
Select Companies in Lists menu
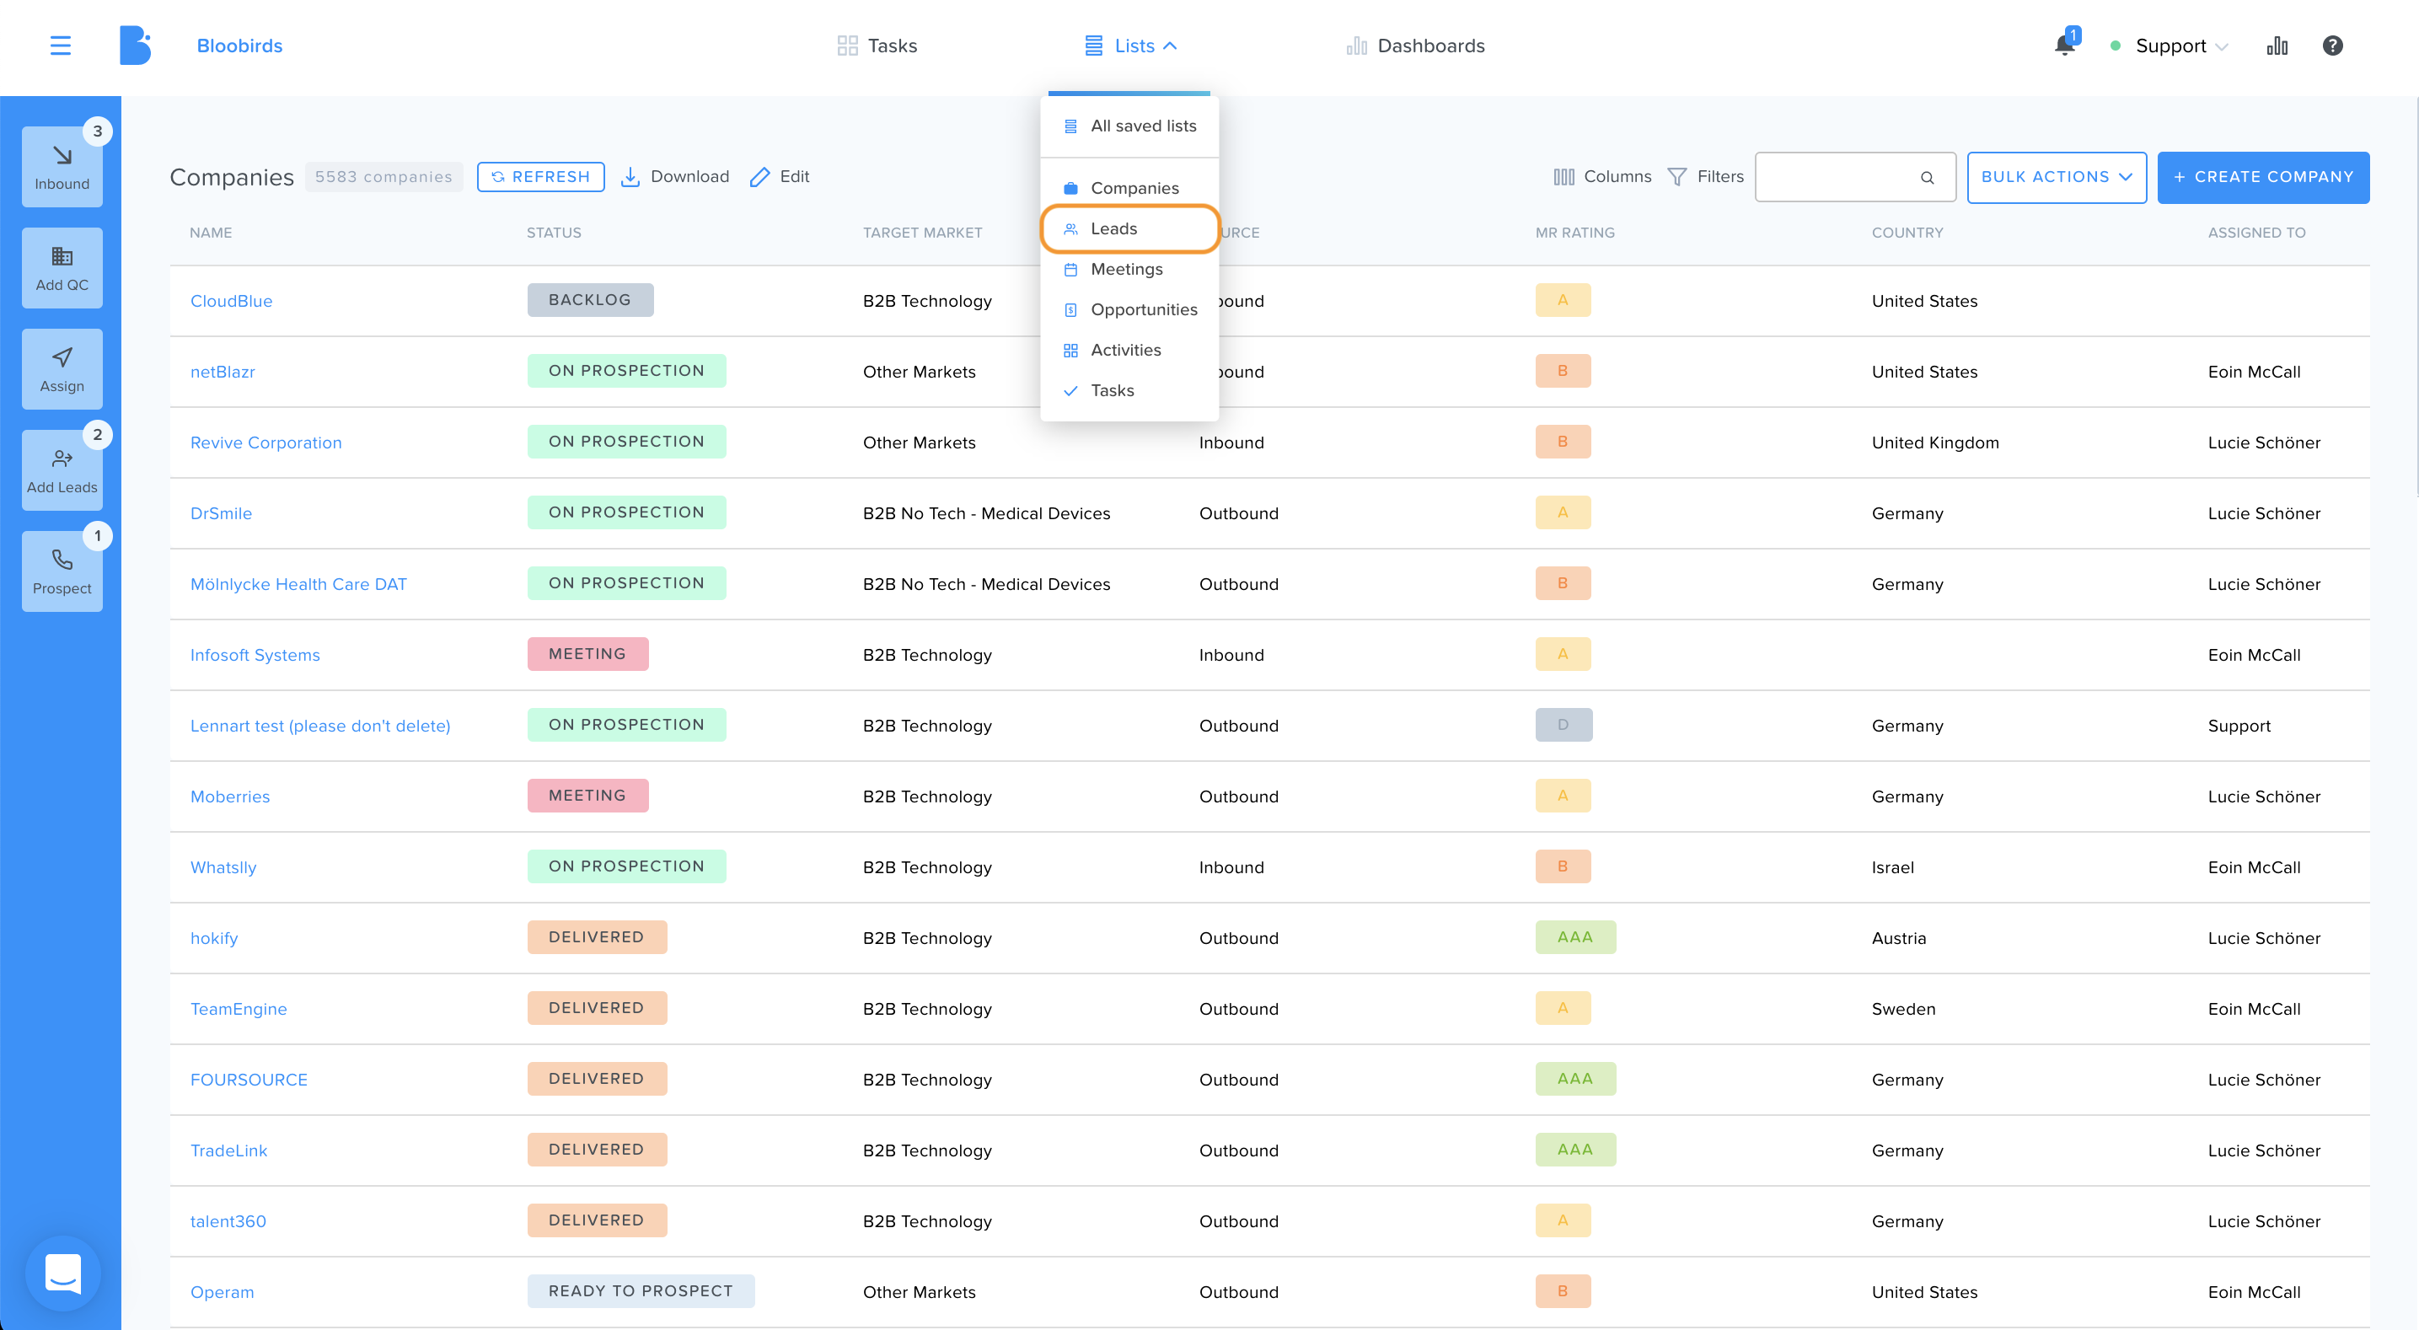pyautogui.click(x=1129, y=188)
